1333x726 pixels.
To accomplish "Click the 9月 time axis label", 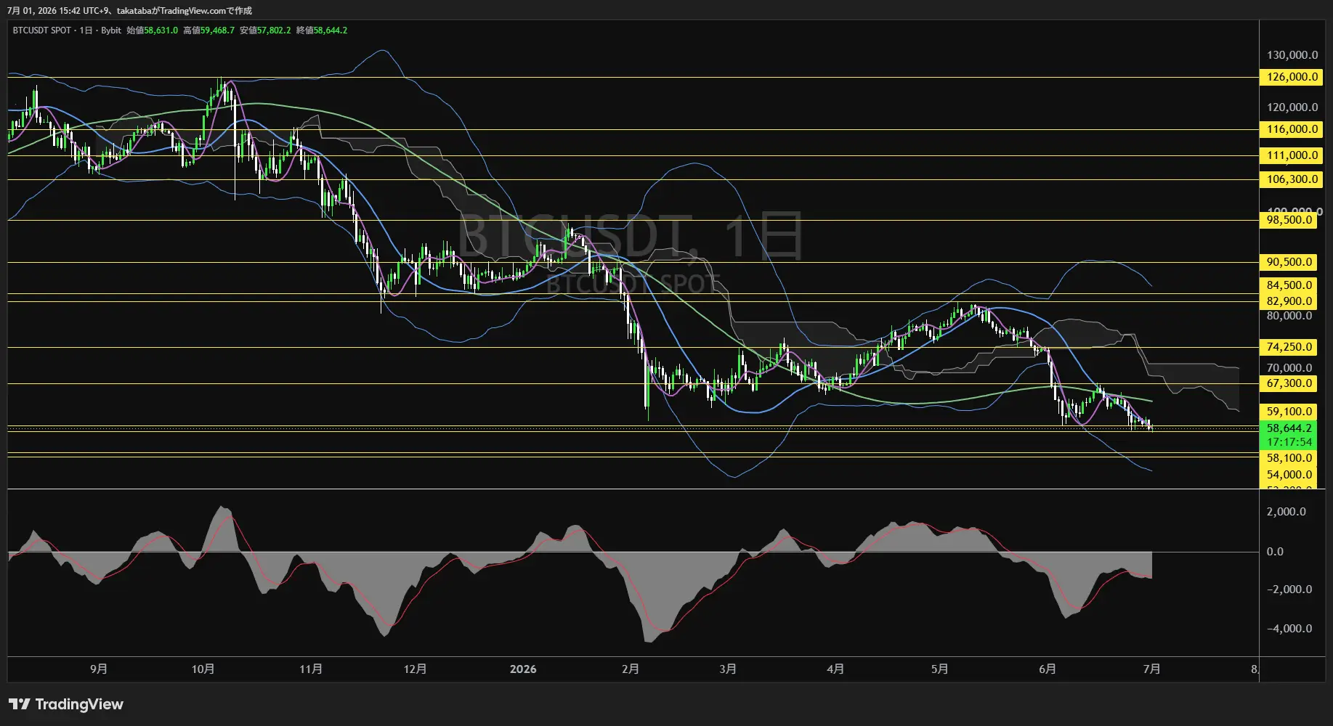I will click(x=99, y=669).
